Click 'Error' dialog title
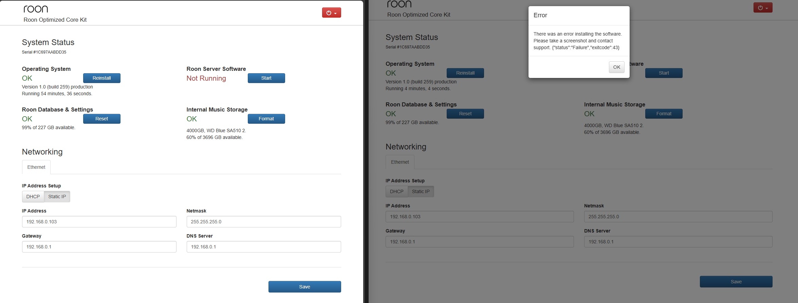Image resolution: width=798 pixels, height=303 pixels. (x=540, y=15)
